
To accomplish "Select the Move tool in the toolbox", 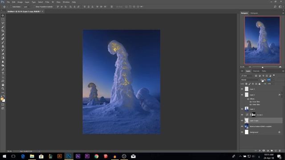I will coord(3,16).
